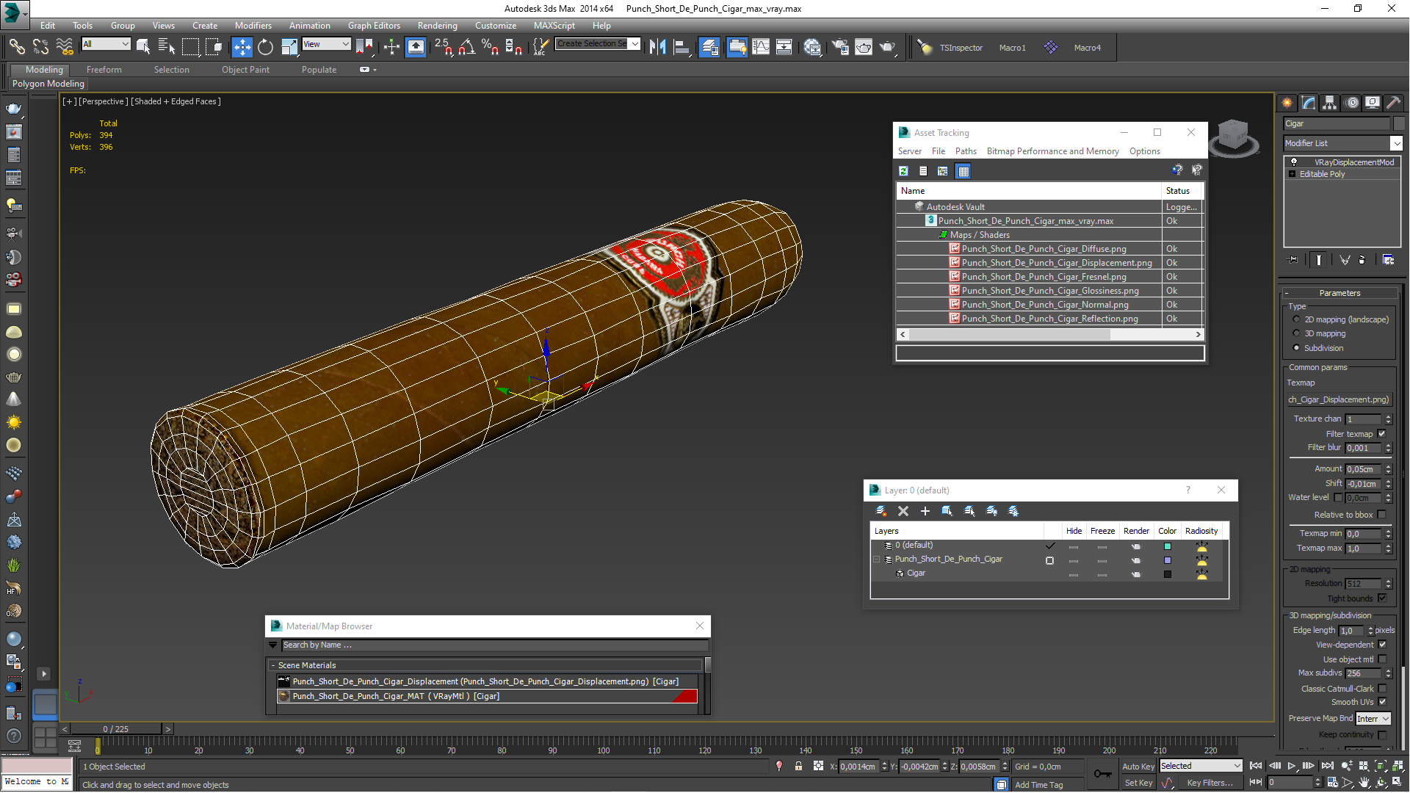1410x793 pixels.
Task: Open the Auto Key Selected dropdown
Action: [x=1201, y=766]
